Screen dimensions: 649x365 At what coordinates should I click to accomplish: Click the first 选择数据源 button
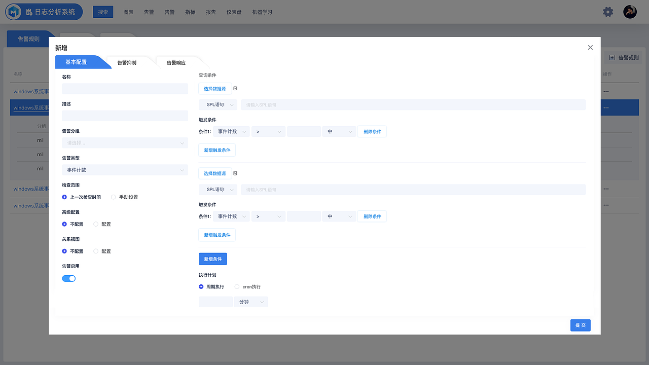click(215, 89)
